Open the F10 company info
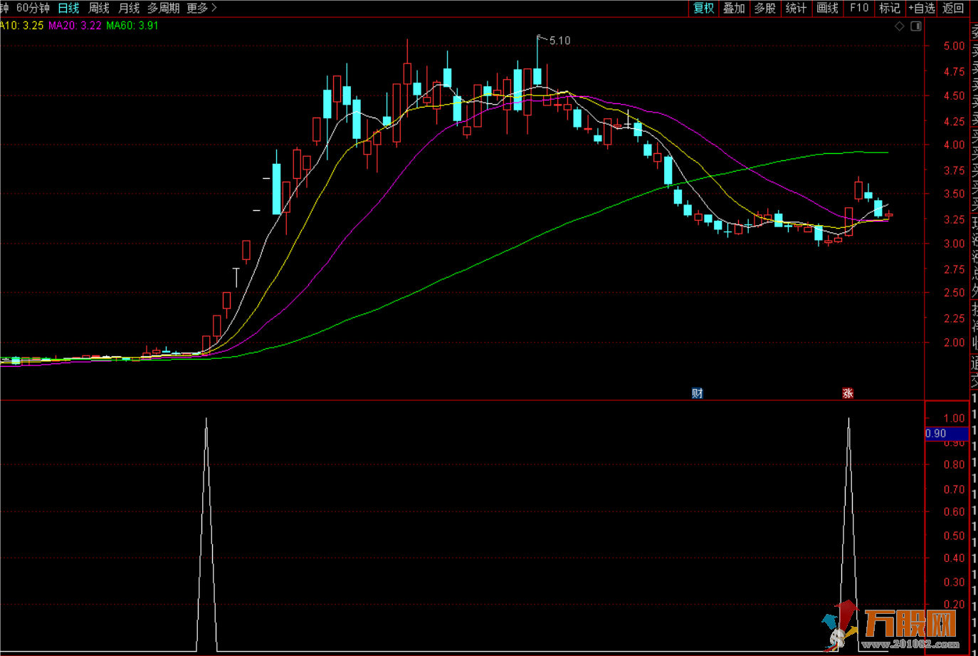 pos(859,8)
